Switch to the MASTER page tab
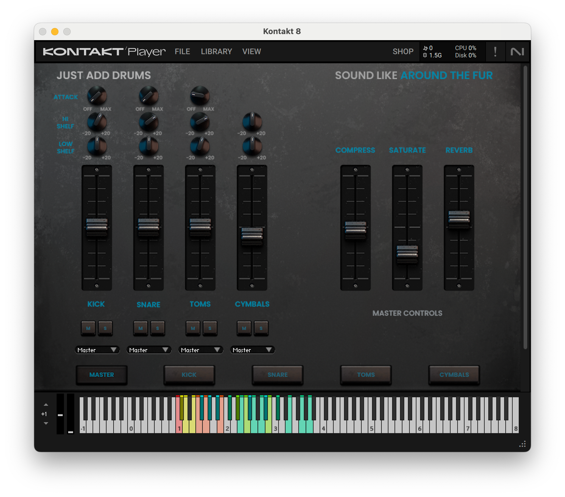Image resolution: width=565 pixels, height=497 pixels. tap(102, 375)
